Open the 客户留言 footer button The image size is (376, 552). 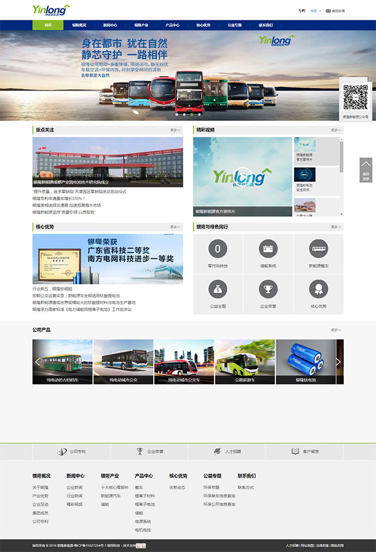(305, 451)
